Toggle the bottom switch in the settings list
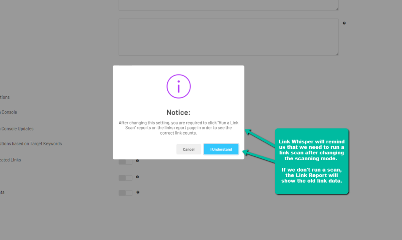 click(125, 193)
